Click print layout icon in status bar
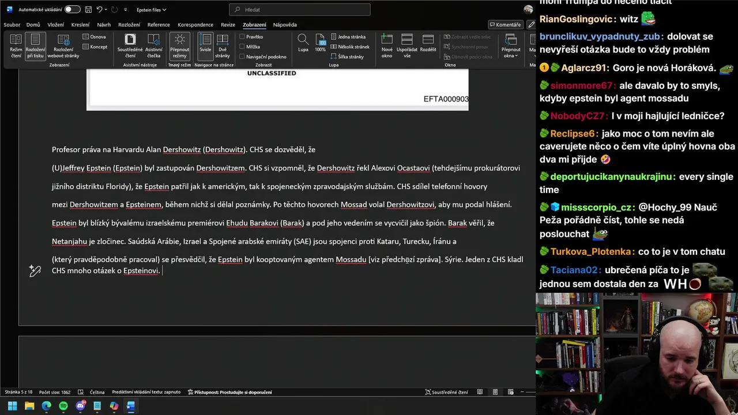 (495, 392)
